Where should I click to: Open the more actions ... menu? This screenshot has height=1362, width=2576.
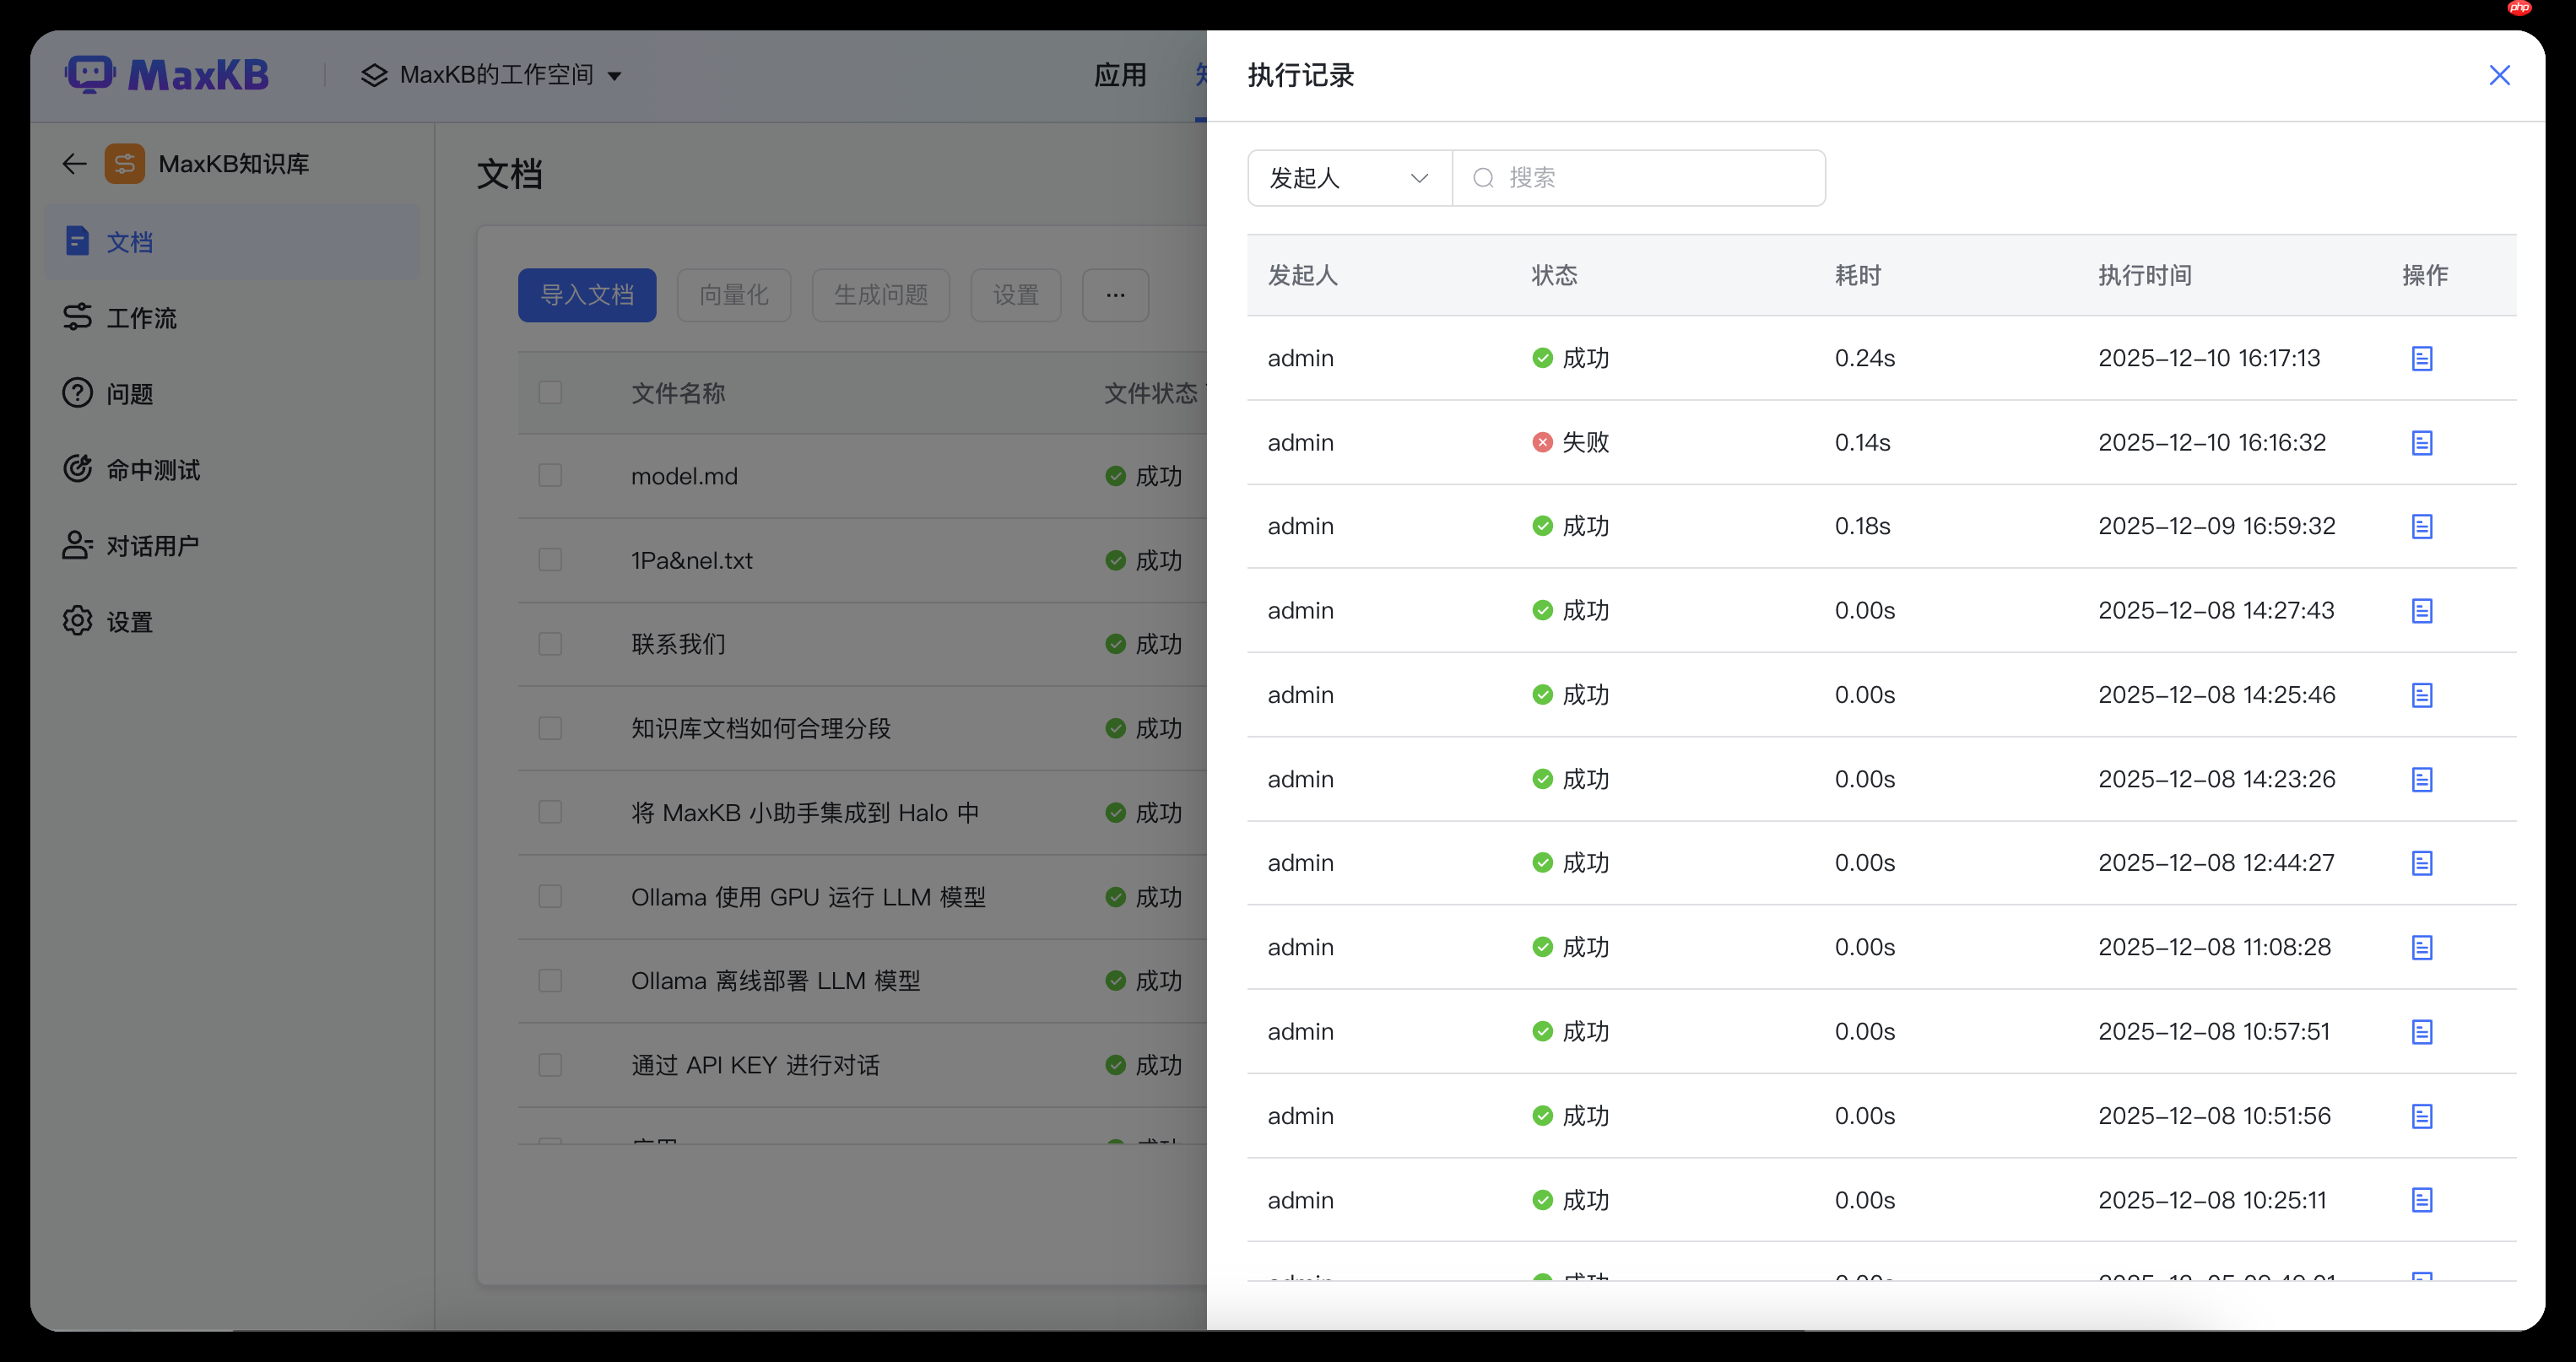[x=1114, y=294]
